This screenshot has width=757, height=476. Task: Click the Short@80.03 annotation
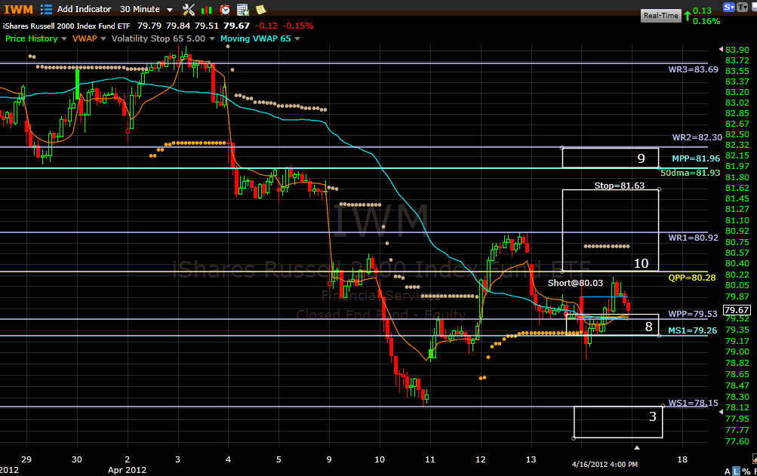(x=575, y=283)
